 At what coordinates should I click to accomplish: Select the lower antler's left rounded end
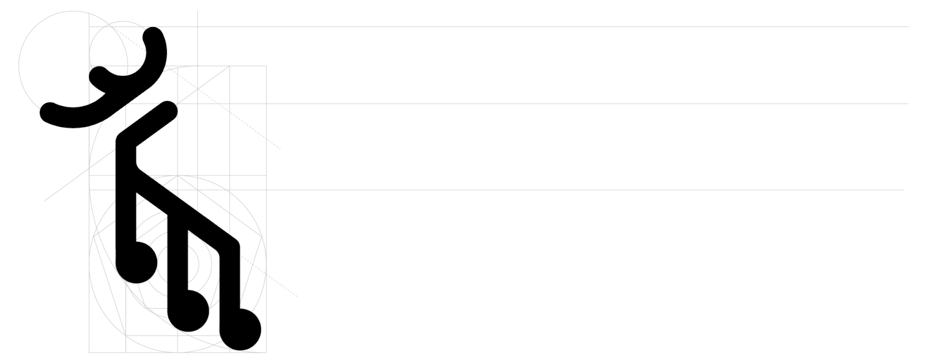point(49,112)
